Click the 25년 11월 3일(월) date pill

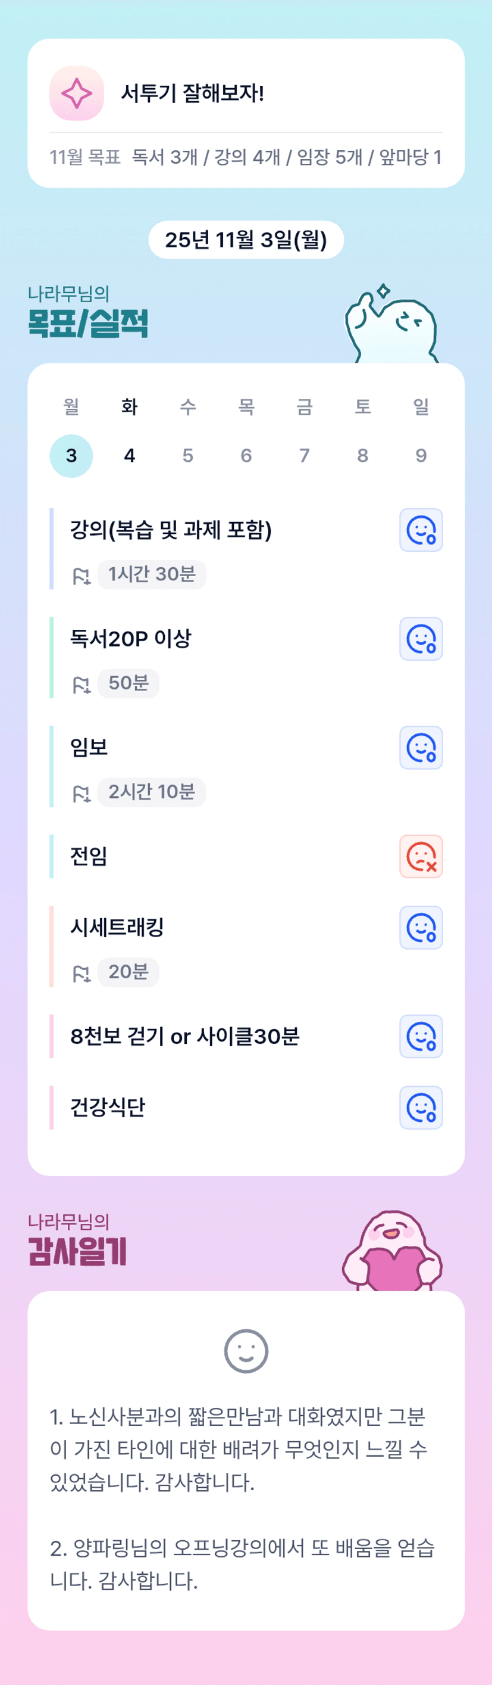click(x=246, y=240)
